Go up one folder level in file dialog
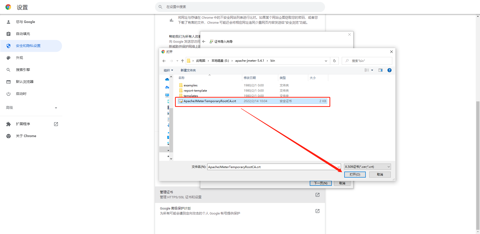This screenshot has height=234, width=480. [x=182, y=61]
